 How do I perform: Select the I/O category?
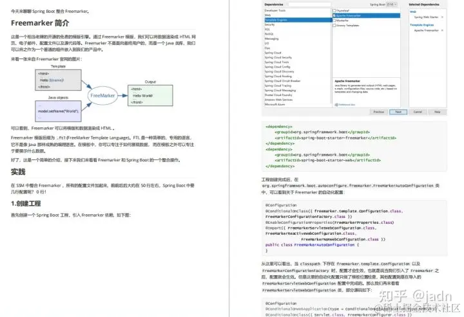[267, 43]
